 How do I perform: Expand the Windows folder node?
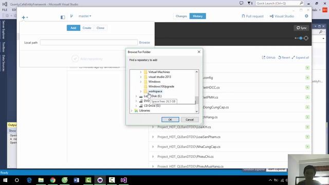(x=141, y=82)
